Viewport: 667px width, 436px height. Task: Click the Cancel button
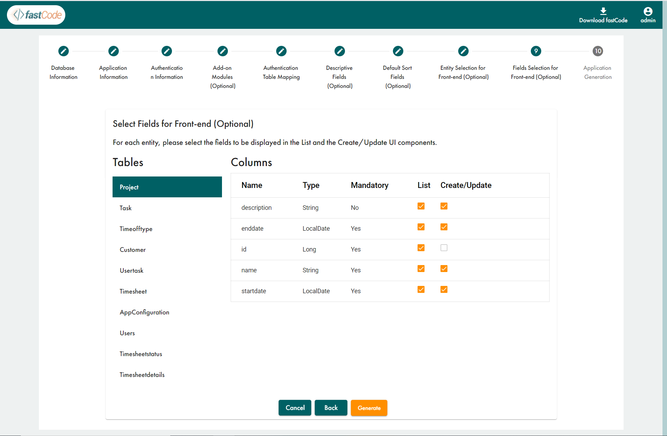tap(295, 408)
